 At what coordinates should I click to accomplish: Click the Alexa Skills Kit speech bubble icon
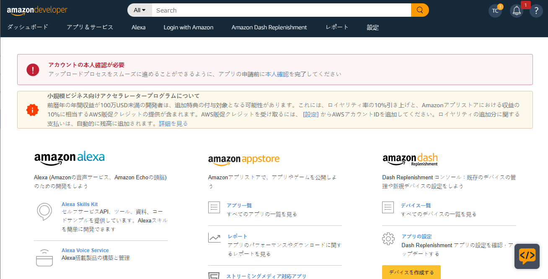pos(44,211)
